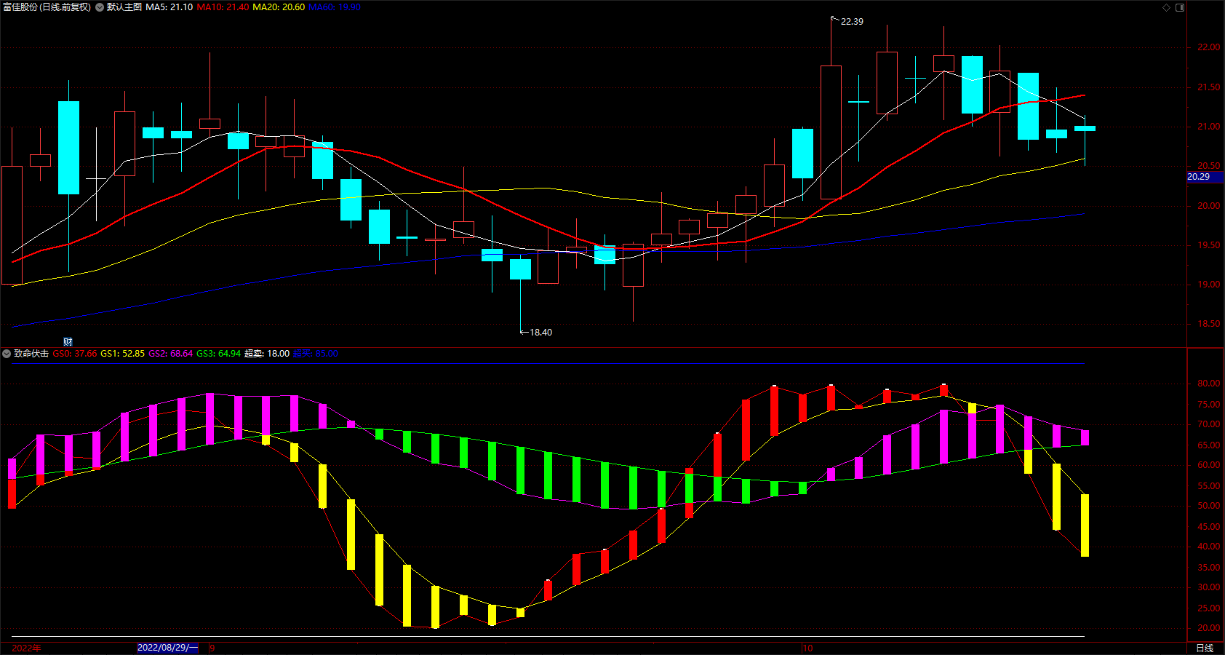Click the 超卖: 18.00 oversold value

pyautogui.click(x=267, y=354)
